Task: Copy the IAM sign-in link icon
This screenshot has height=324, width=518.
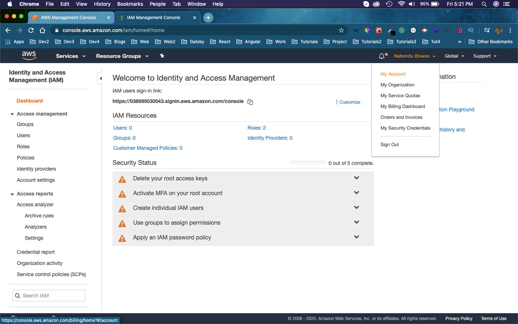Action: click(x=250, y=102)
